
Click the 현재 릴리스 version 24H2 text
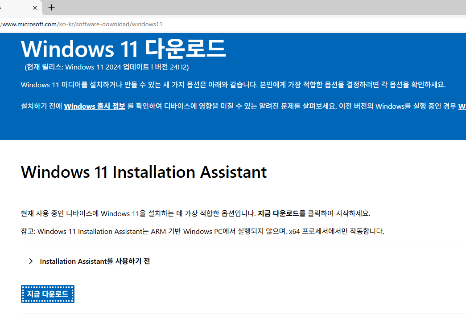point(107,67)
